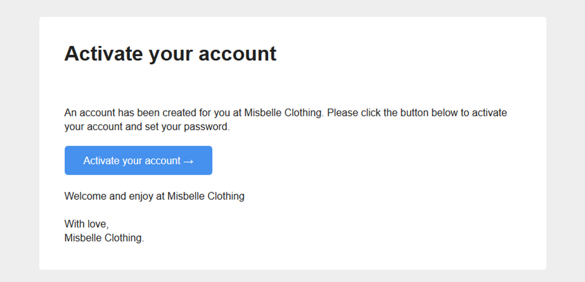This screenshot has height=282, width=585.
Task: Click the Misbelle Clothing signature at the bottom
Action: click(104, 238)
